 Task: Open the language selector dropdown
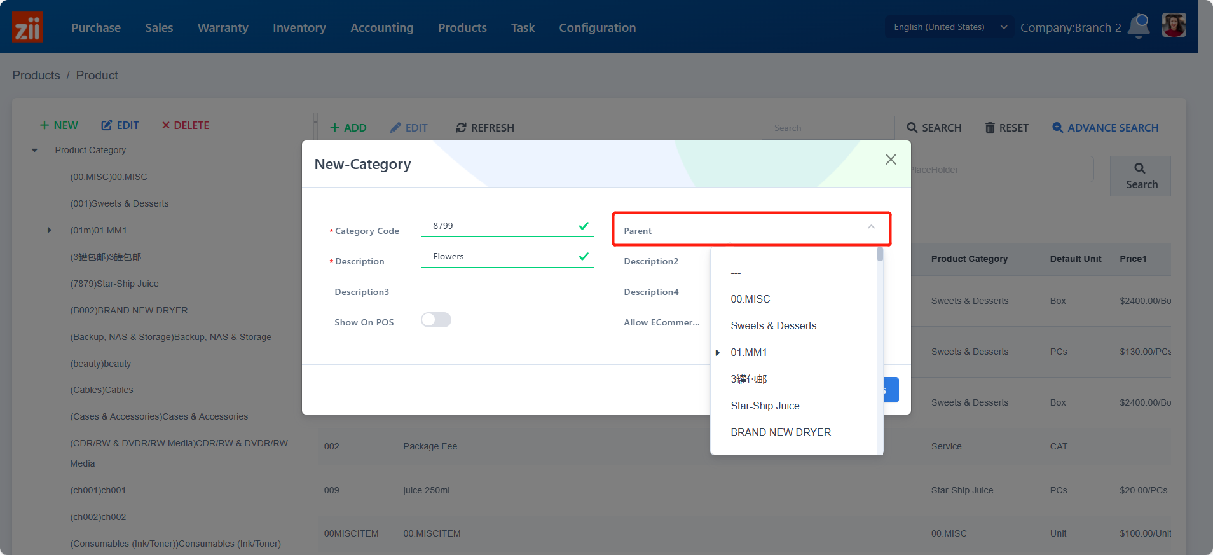point(949,27)
